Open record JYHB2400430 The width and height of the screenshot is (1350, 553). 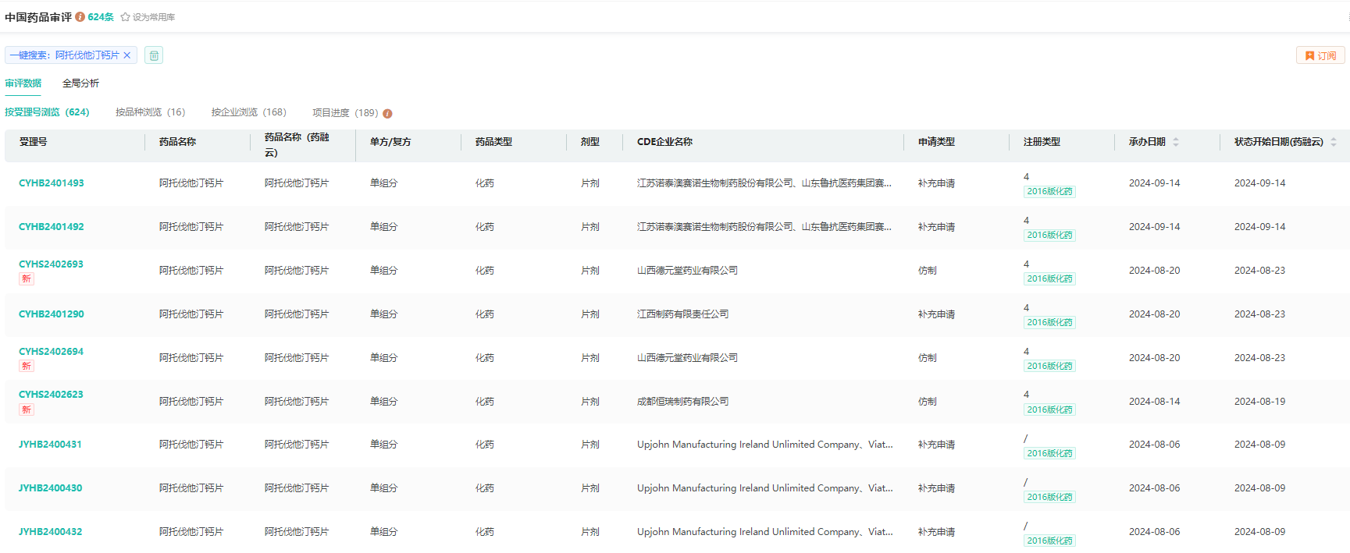[50, 488]
